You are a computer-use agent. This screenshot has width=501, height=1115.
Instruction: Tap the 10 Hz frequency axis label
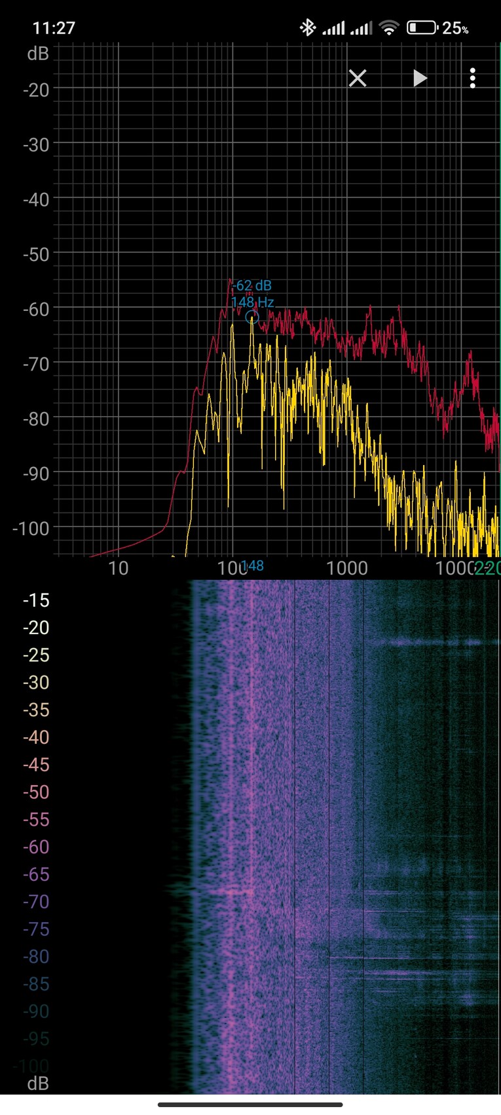(x=118, y=568)
